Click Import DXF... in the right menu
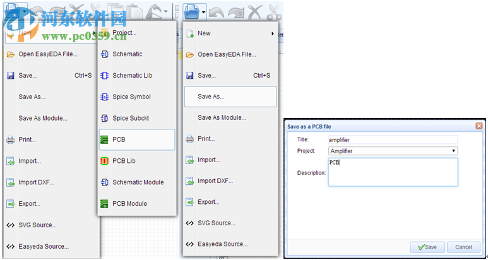This screenshot has width=488, height=260. pos(230,181)
